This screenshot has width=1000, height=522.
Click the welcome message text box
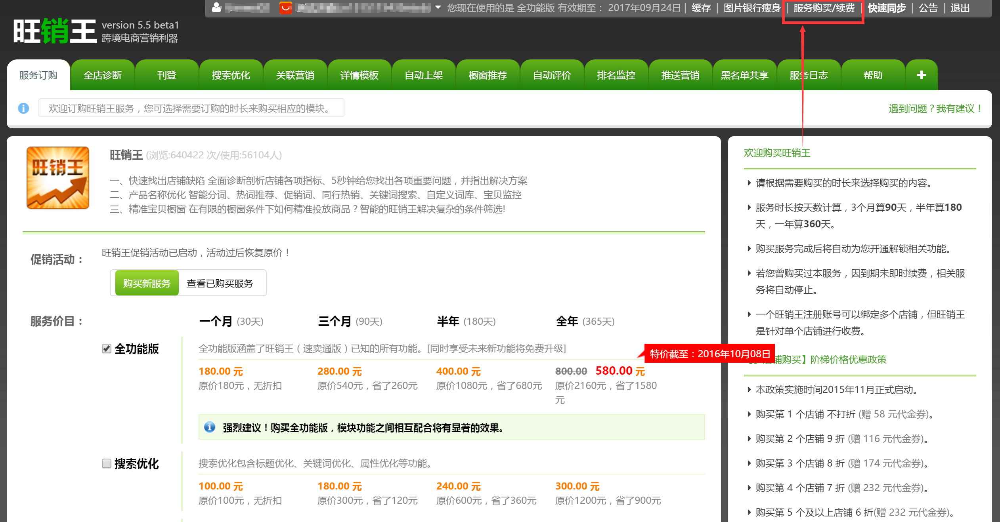191,108
